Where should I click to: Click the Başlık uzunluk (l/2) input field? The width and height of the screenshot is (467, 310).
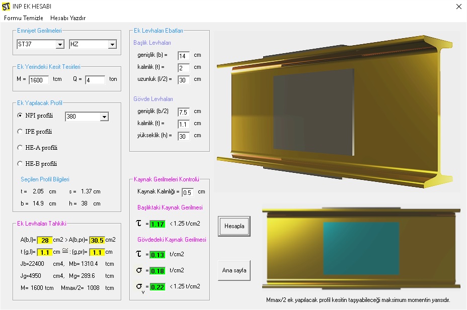[x=184, y=80]
